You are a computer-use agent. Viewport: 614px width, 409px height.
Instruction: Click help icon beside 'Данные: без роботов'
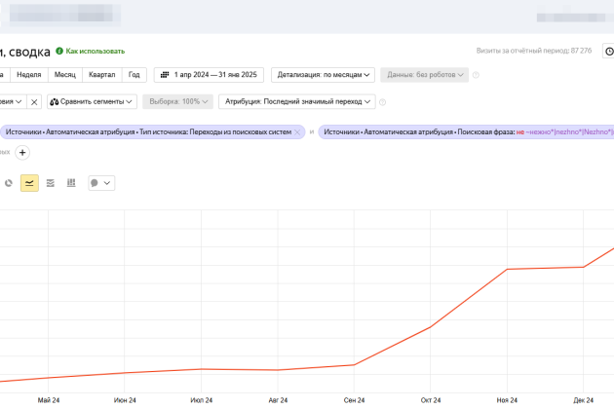[x=478, y=75]
